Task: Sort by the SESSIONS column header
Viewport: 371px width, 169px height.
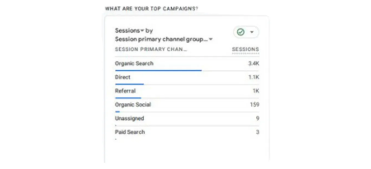Action: (x=245, y=49)
